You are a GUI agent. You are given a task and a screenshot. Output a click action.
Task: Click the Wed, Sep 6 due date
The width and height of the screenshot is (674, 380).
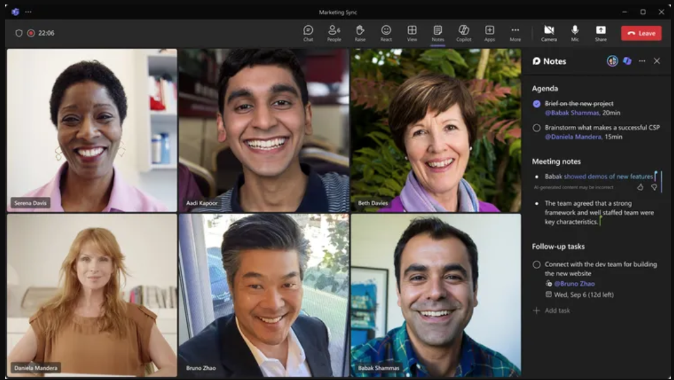click(x=584, y=295)
